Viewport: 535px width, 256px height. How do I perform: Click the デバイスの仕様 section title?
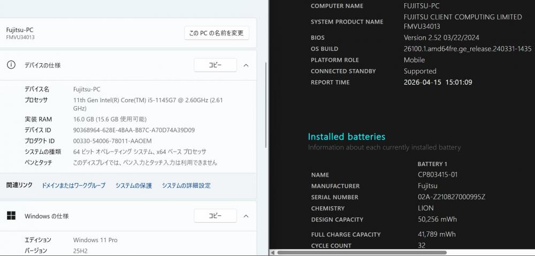pyautogui.click(x=42, y=65)
